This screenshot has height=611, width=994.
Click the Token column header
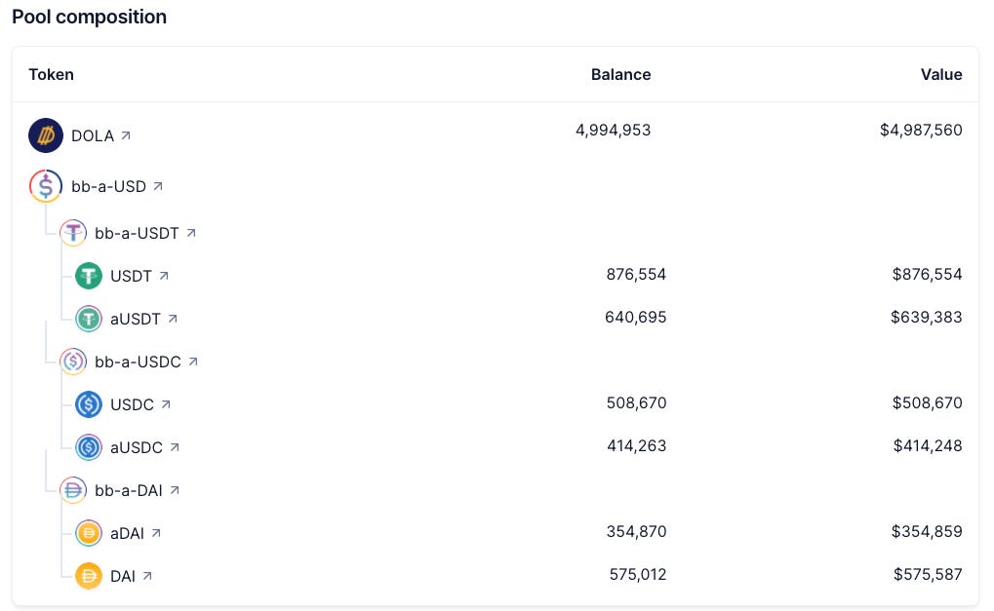click(51, 74)
